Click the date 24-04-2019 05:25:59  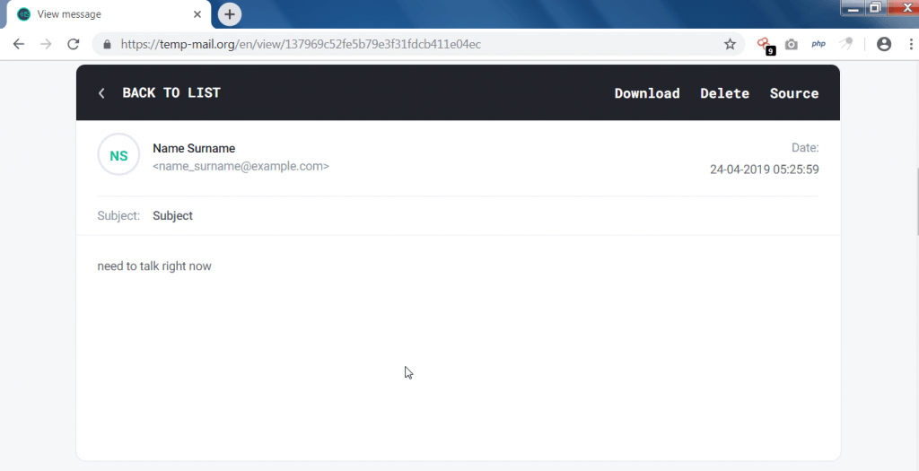coord(765,170)
